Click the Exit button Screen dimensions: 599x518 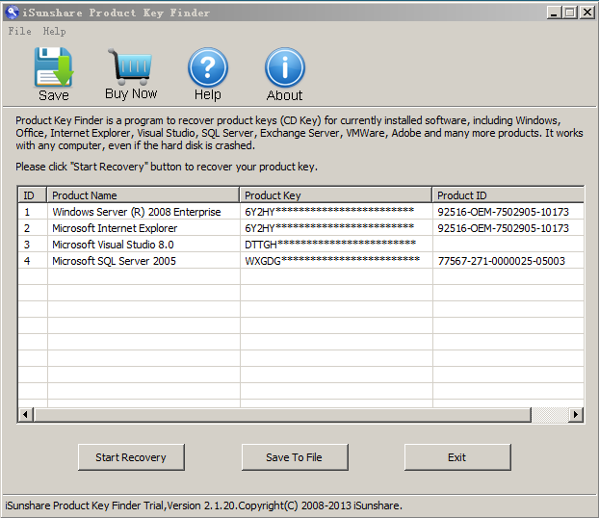click(457, 457)
